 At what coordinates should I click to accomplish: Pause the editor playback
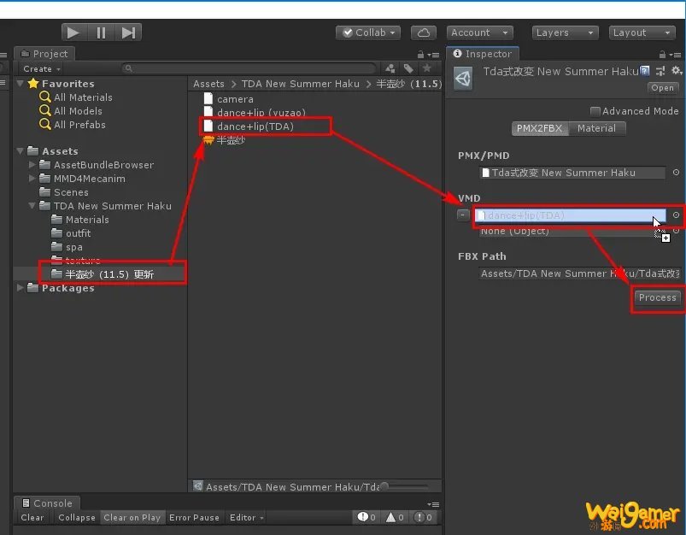coord(101,32)
